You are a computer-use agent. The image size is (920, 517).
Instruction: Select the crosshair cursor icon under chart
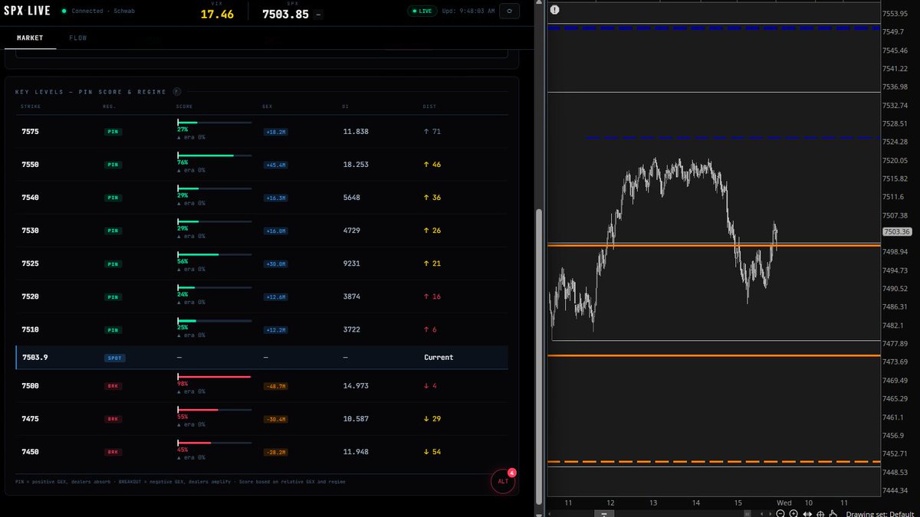(x=820, y=513)
